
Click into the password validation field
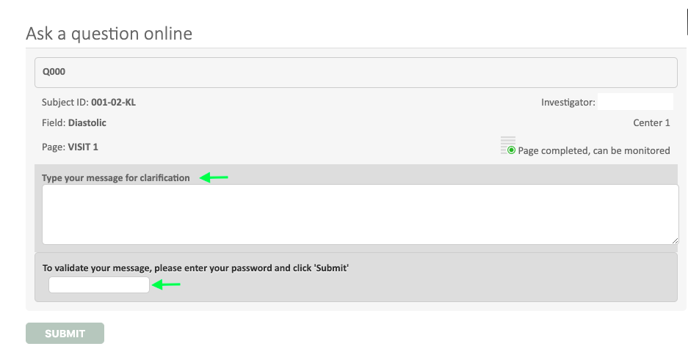coord(99,285)
